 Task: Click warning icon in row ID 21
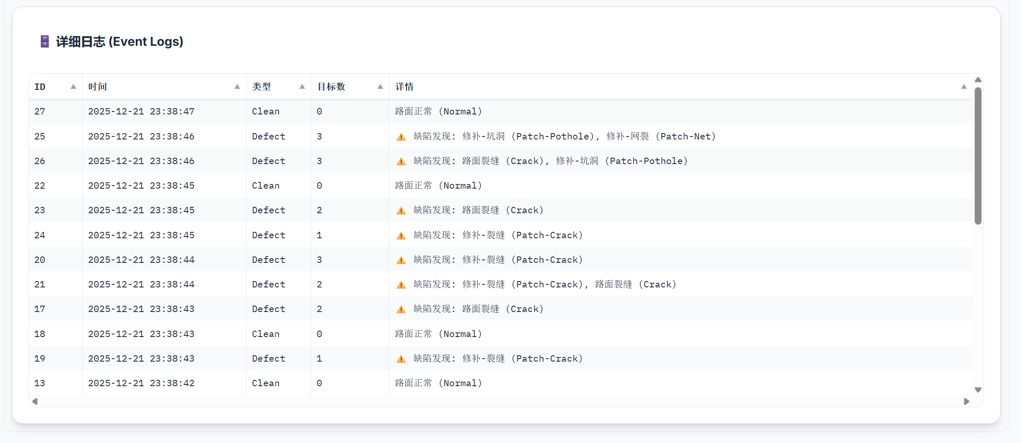401,284
